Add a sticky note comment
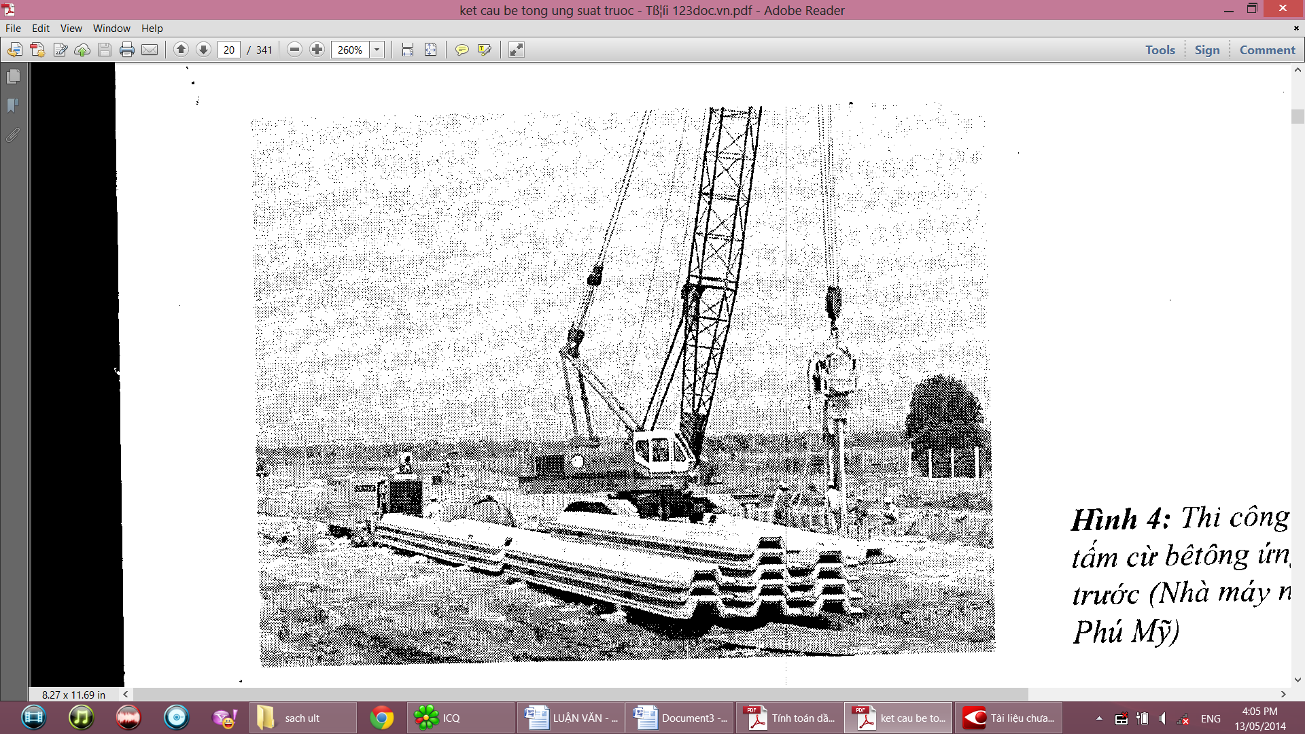This screenshot has width=1305, height=734. 462,50
